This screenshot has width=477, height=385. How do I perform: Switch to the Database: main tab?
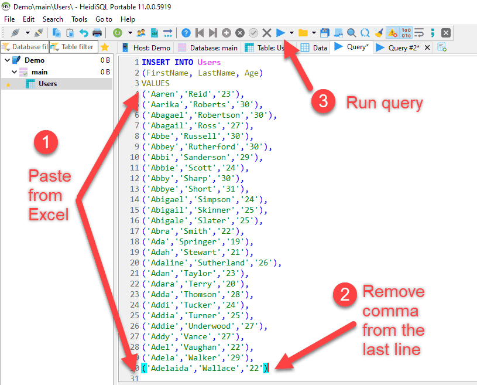(208, 48)
